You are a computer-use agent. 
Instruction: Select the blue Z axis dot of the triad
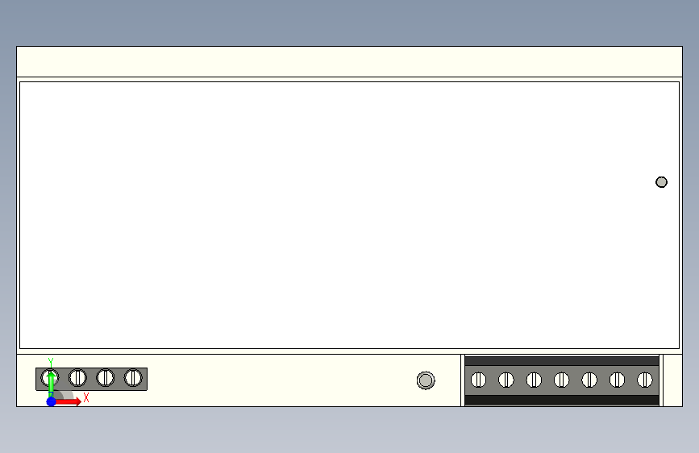point(52,401)
